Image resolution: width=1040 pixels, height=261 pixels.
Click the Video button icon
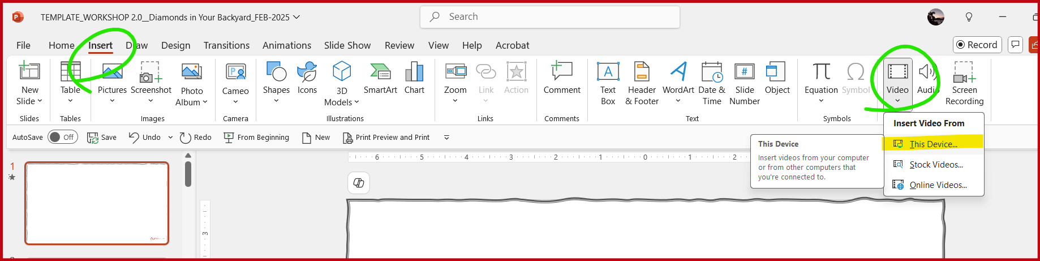pyautogui.click(x=897, y=71)
